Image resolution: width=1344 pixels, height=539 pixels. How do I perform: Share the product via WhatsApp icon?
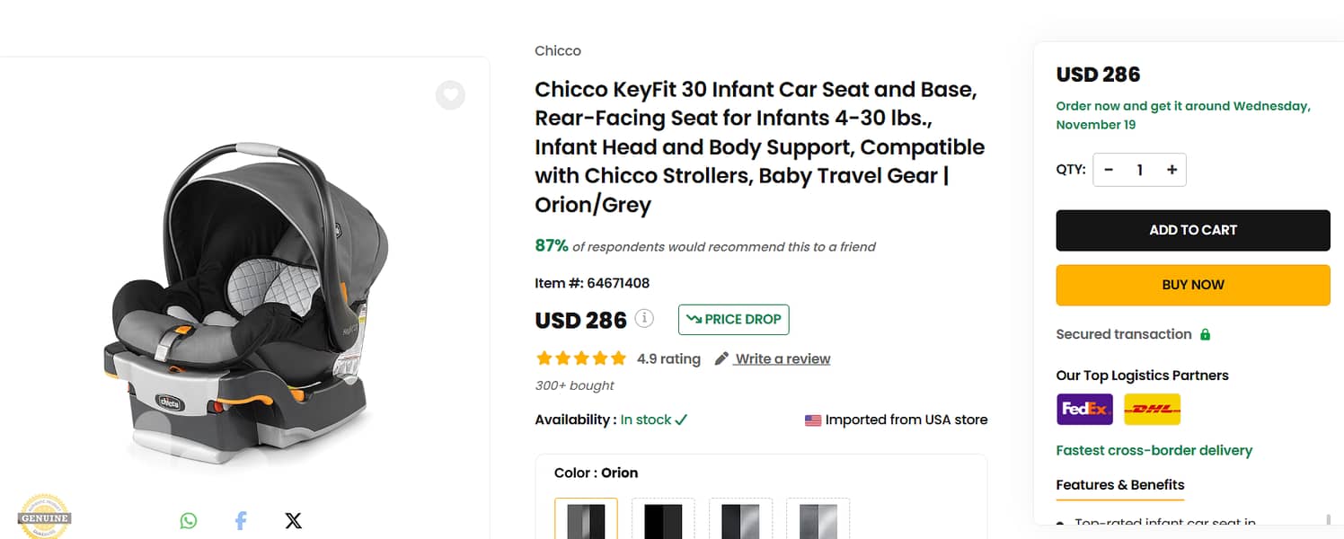pos(188,520)
